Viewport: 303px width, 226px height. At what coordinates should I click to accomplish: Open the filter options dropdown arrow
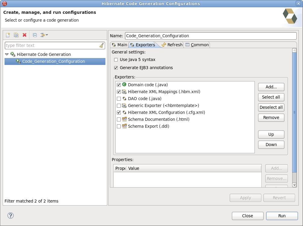47,35
